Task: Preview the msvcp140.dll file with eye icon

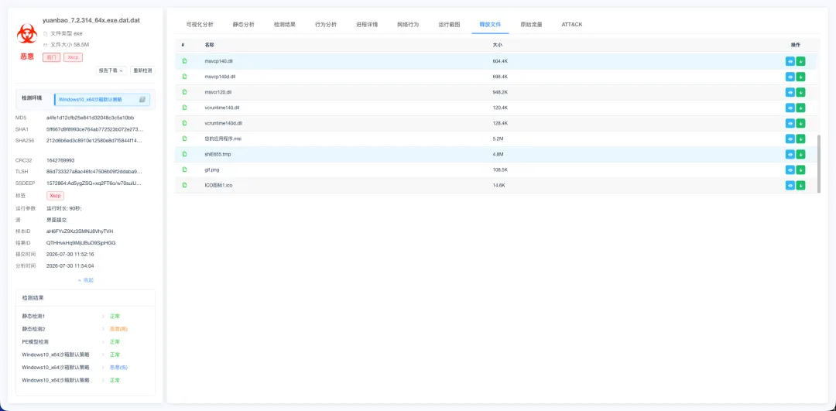Action: pos(790,61)
